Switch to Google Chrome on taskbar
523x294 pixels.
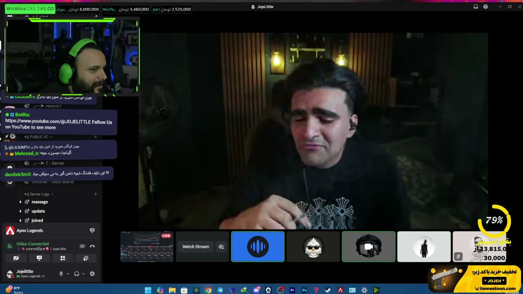point(208,290)
